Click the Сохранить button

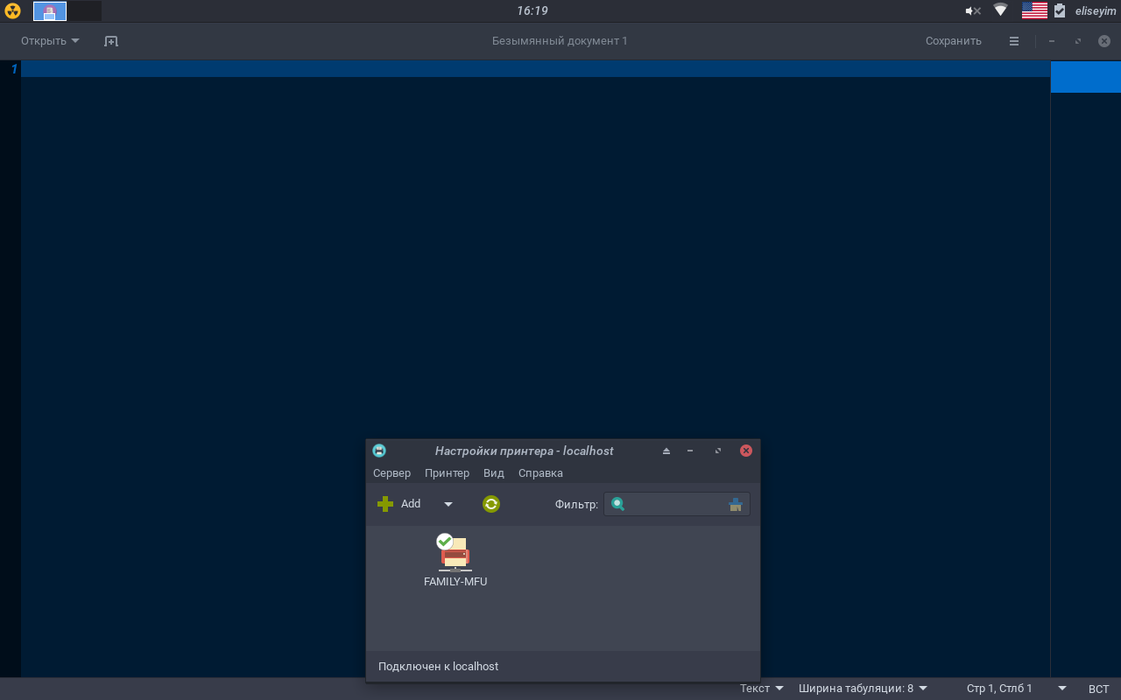pos(953,41)
